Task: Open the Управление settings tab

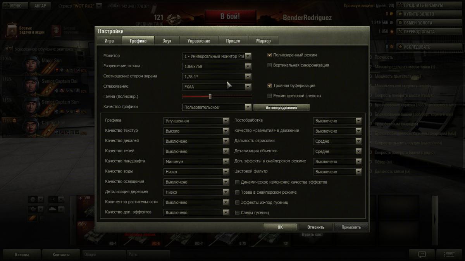Action: pyautogui.click(x=198, y=41)
